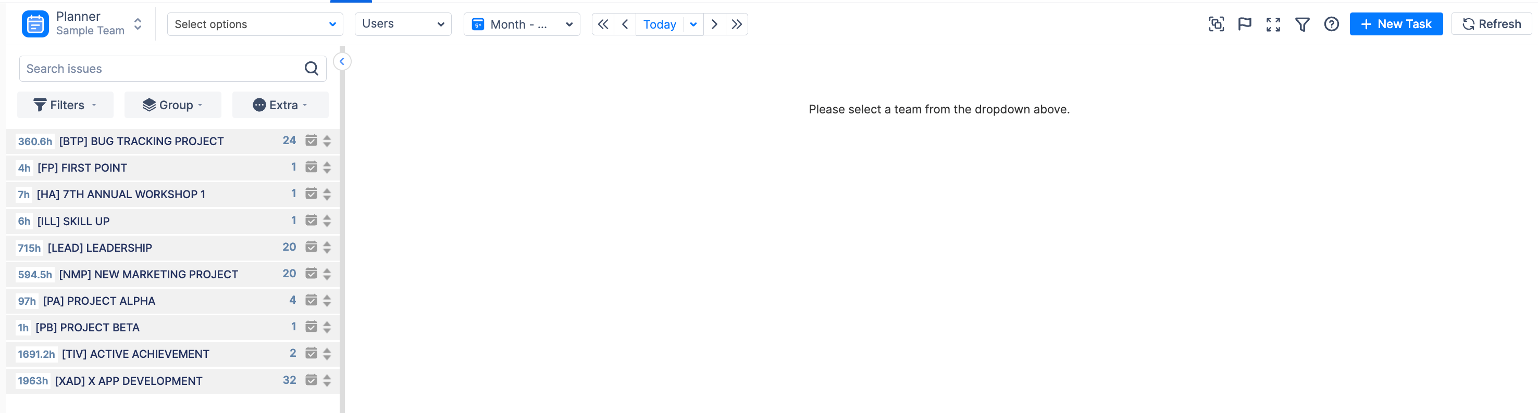Open the Users dropdown
Screen dimensions: 1538x413
tap(403, 24)
